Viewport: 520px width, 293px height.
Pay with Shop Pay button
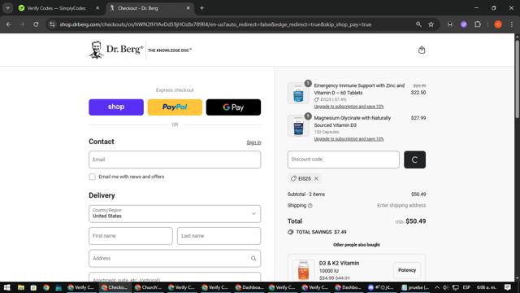click(x=116, y=107)
